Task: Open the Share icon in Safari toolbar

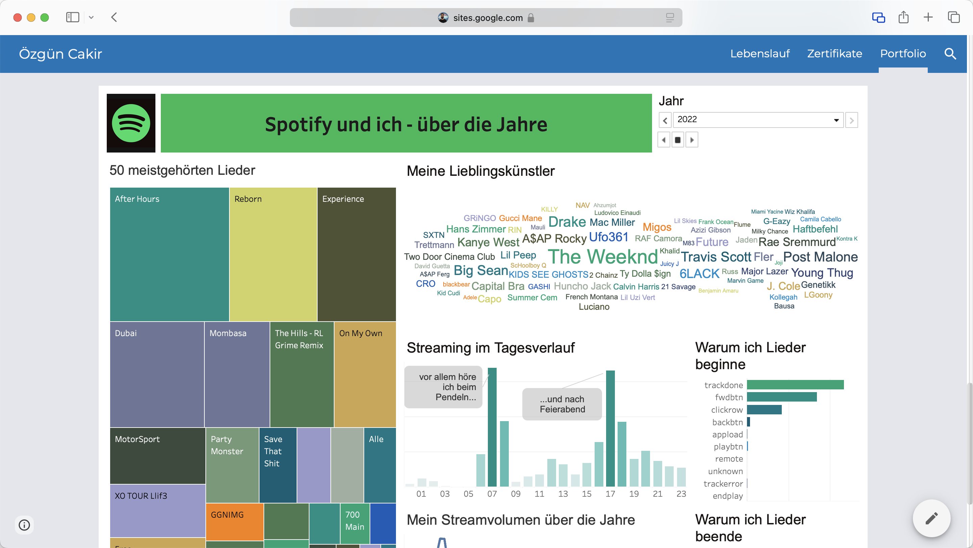Action: 903,17
